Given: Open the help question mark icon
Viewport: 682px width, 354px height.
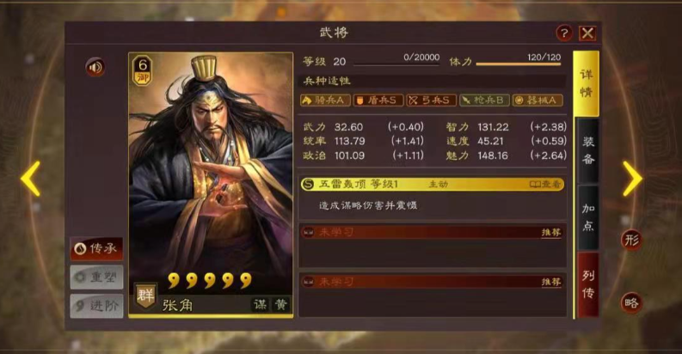Looking at the screenshot, I should coord(563,33).
